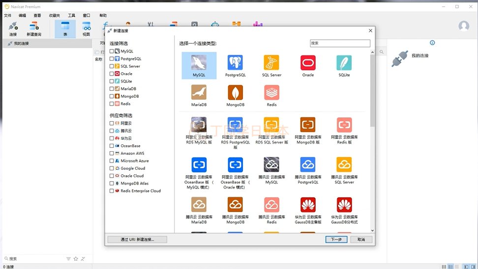Screen dimensions: 478x269
Task: Pick the SQLite connection icon
Action: 344,63
